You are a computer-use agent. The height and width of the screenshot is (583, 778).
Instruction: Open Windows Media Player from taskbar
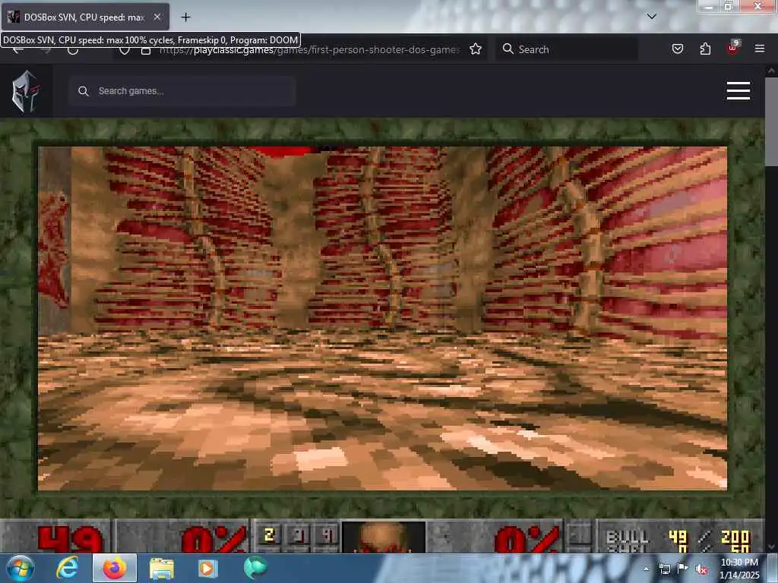207,568
